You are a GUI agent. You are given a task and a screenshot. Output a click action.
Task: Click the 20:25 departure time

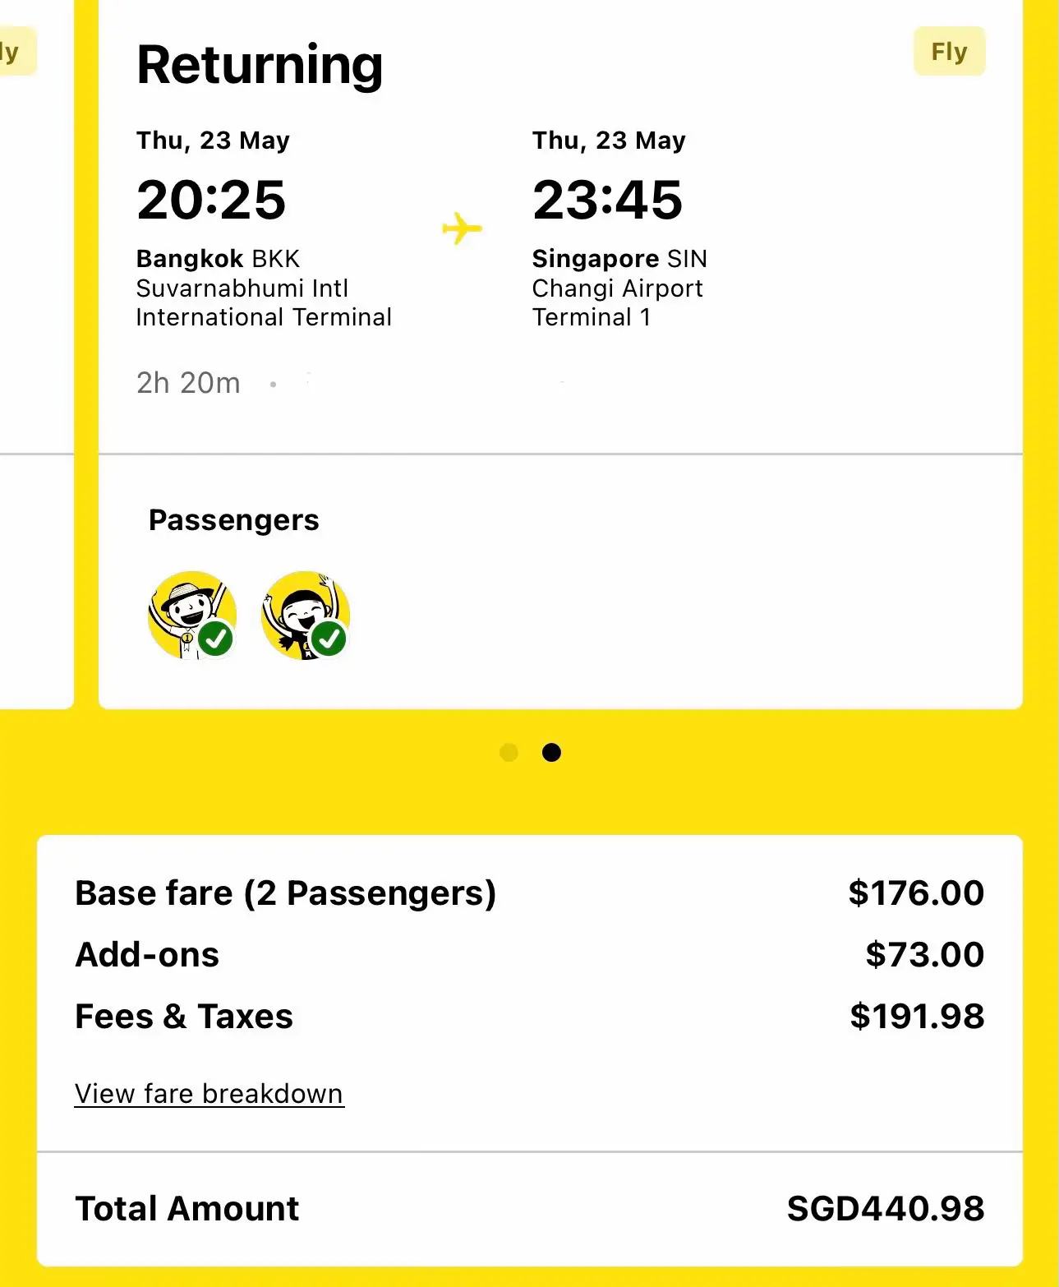211,200
